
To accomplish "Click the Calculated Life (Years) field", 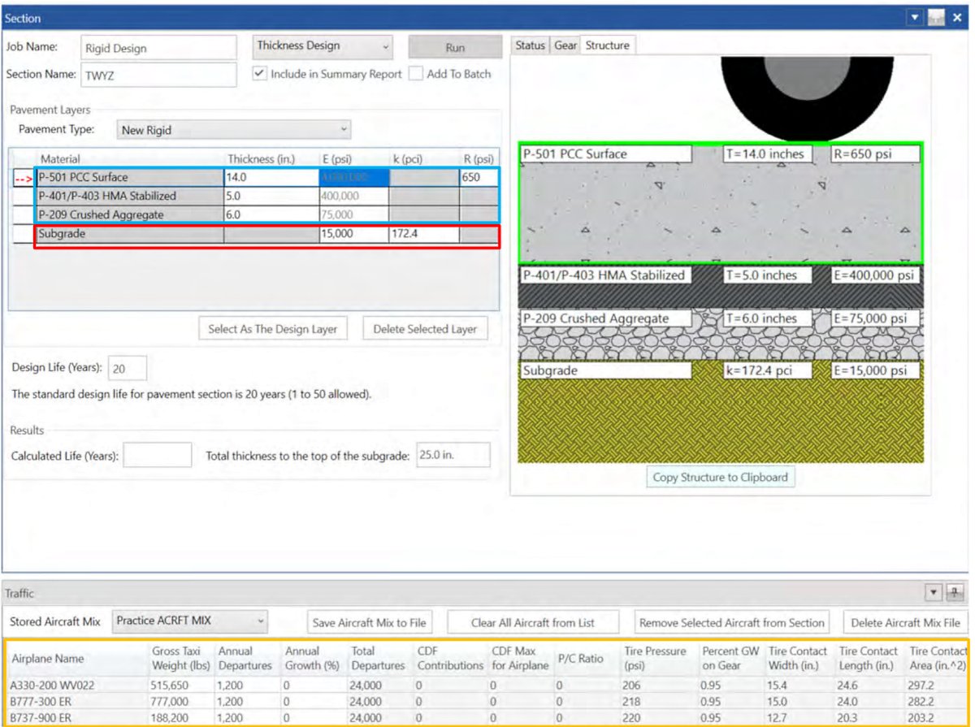I will [158, 456].
